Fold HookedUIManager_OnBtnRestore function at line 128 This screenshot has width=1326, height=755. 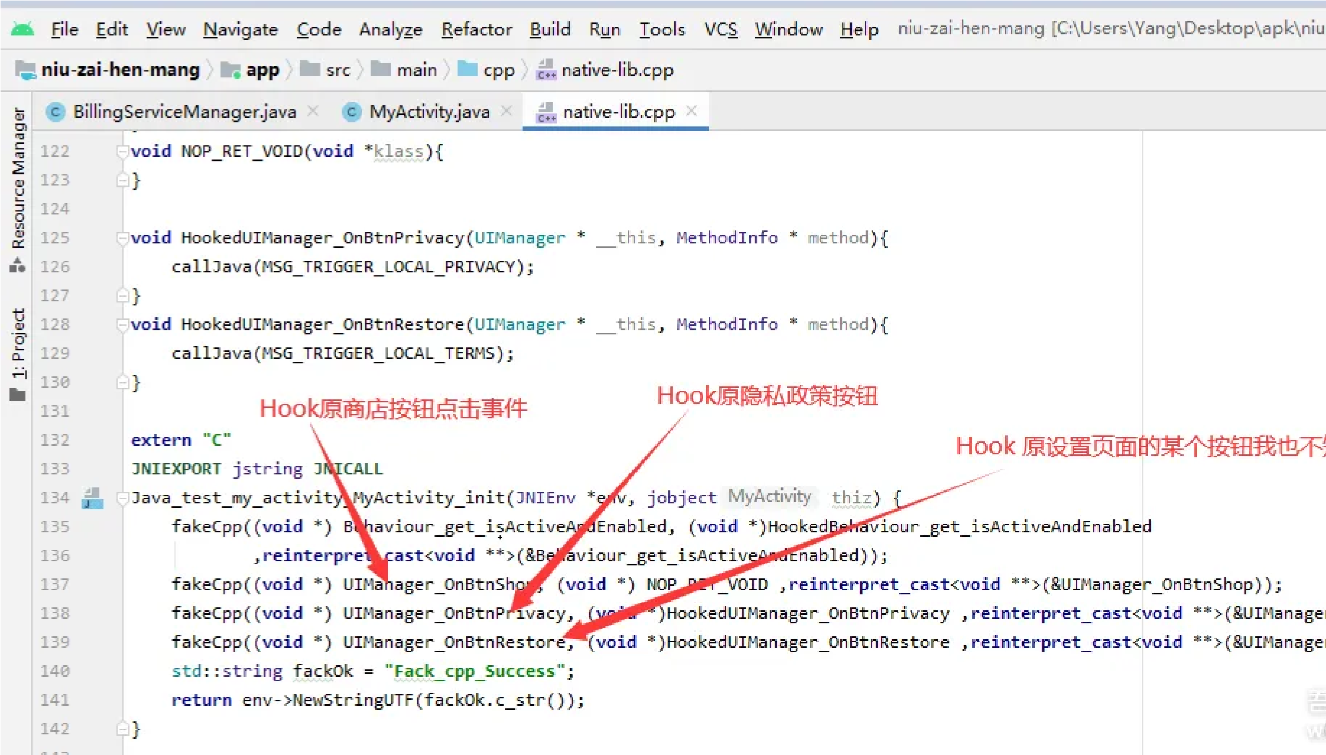pyautogui.click(x=122, y=325)
